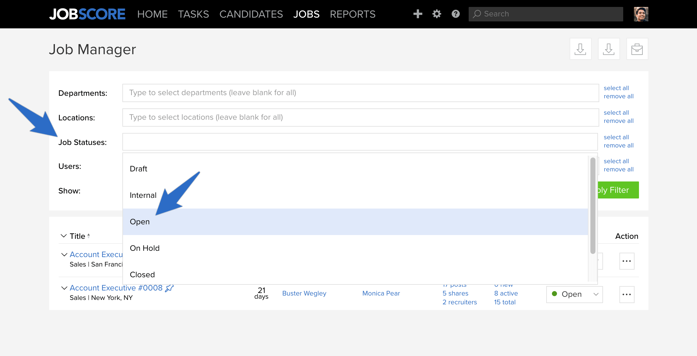Image resolution: width=697 pixels, height=356 pixels.
Task: Click the Job Statuses input field
Action: 360,142
